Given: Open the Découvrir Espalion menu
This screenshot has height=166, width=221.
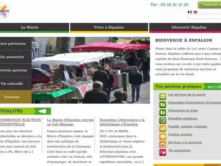Looking at the screenshot, I should tap(189, 27).
